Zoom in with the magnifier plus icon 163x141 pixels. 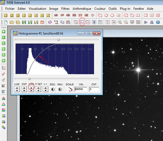(x=120, y=22)
